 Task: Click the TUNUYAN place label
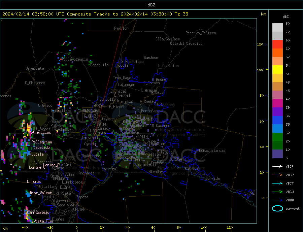click(78, 209)
